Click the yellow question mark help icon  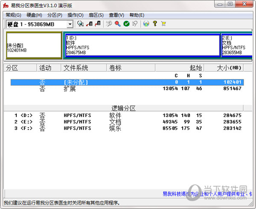coord(155,24)
